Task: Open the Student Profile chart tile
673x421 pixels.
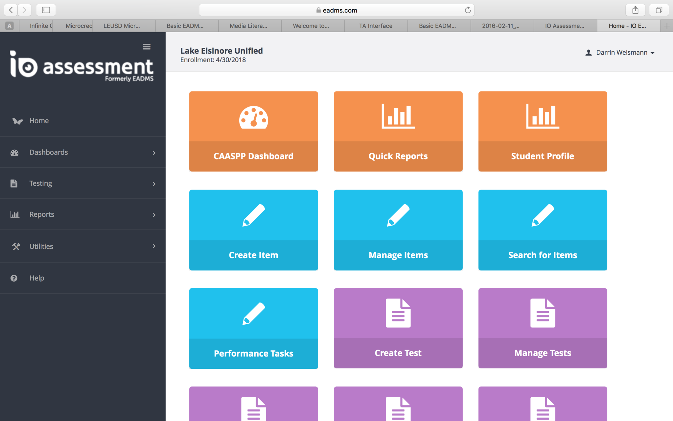Action: point(543,131)
